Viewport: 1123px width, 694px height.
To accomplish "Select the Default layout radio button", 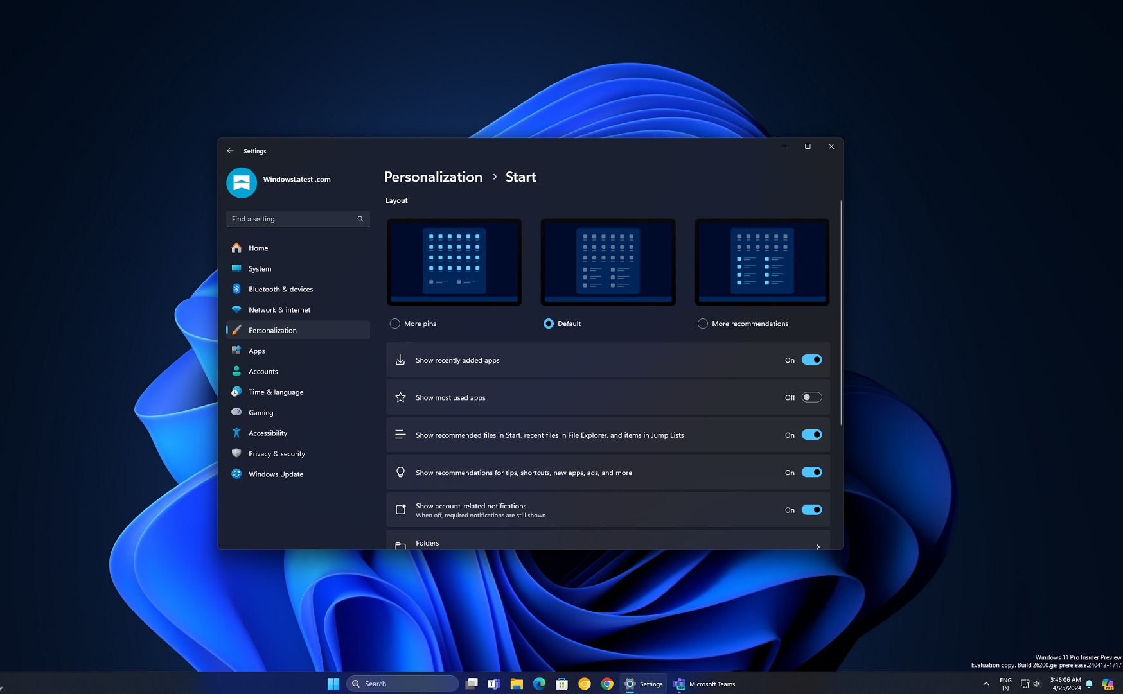I will pos(549,324).
